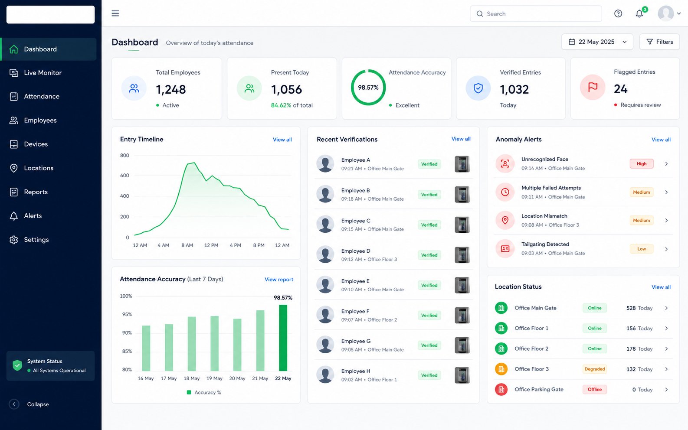This screenshot has height=430, width=688.
Task: Click the Filters button
Action: point(659,42)
